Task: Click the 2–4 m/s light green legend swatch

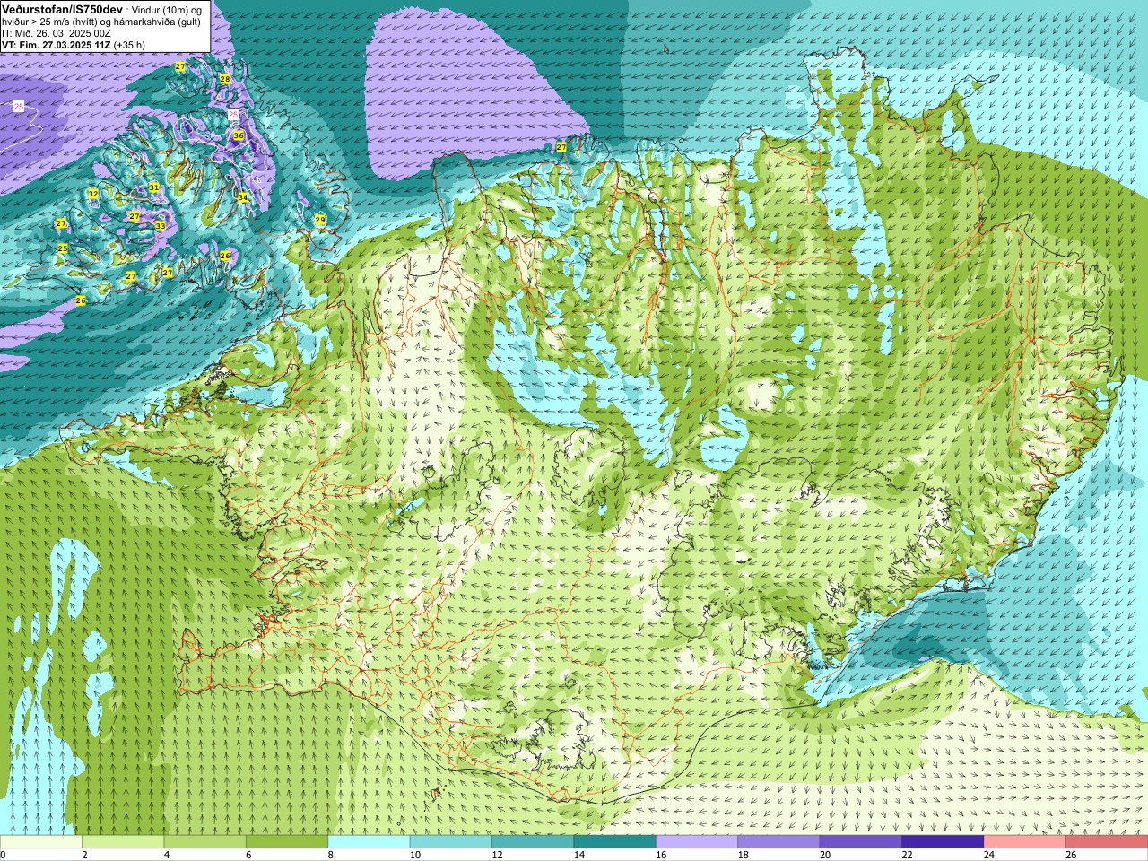Action: (x=123, y=842)
